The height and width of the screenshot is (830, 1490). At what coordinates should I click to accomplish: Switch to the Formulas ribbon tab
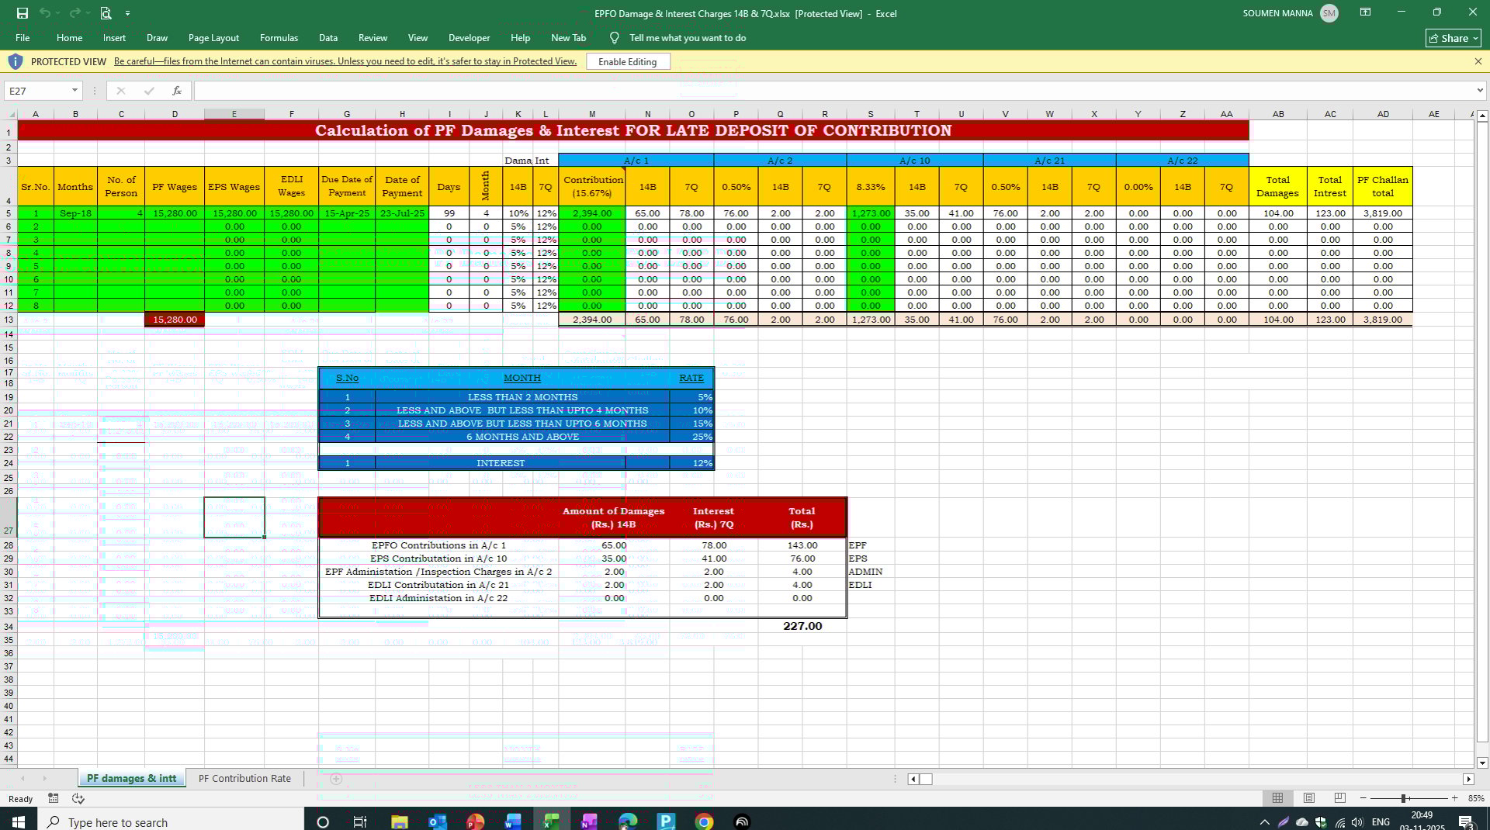point(279,38)
